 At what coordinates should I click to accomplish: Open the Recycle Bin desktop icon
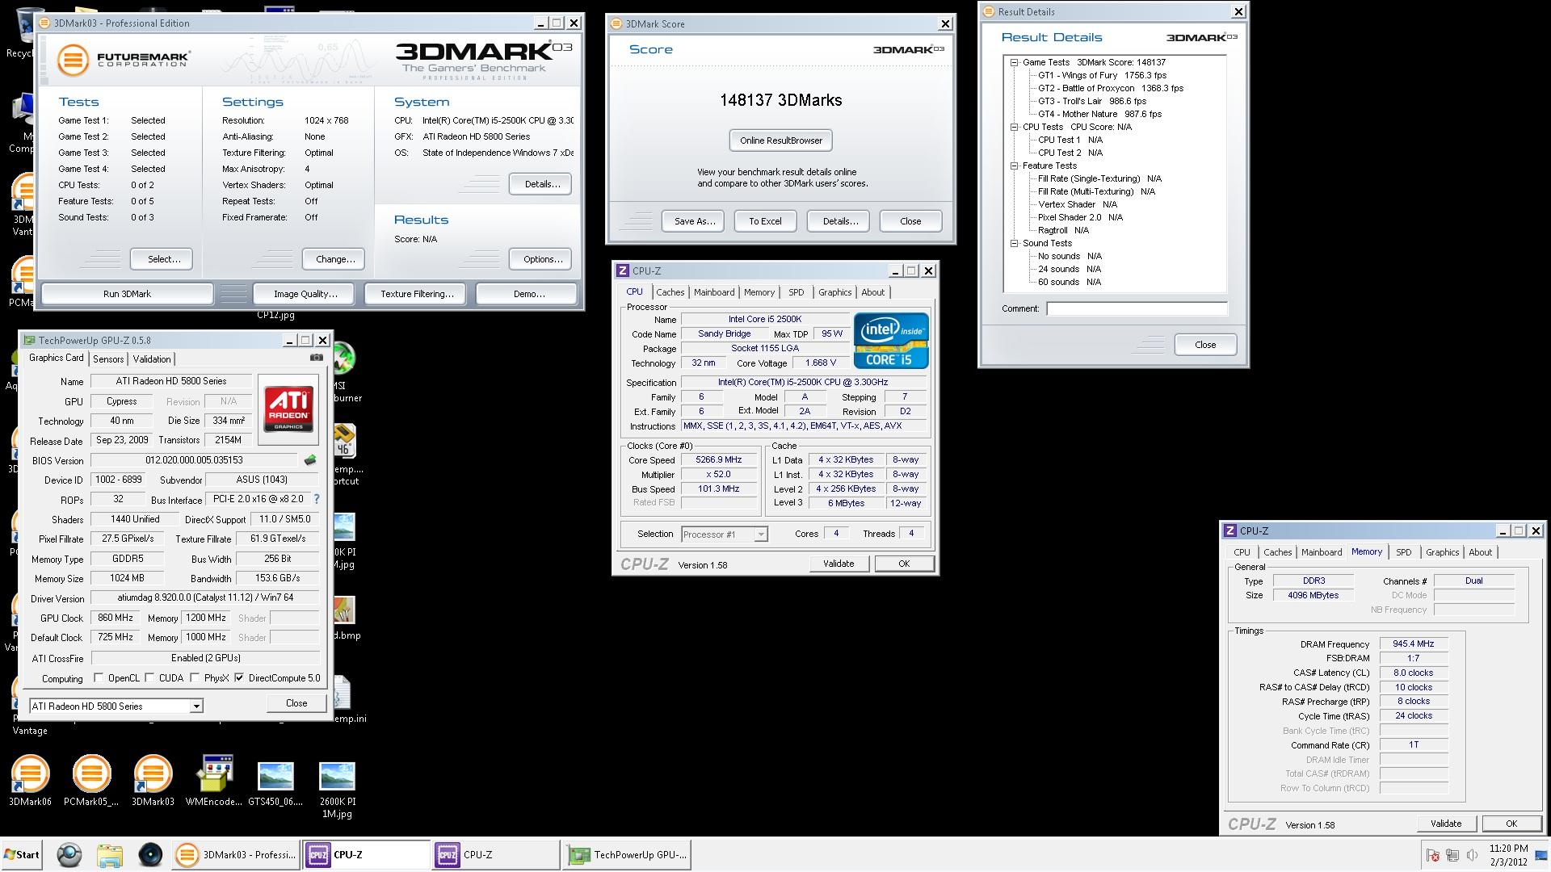tap(24, 32)
